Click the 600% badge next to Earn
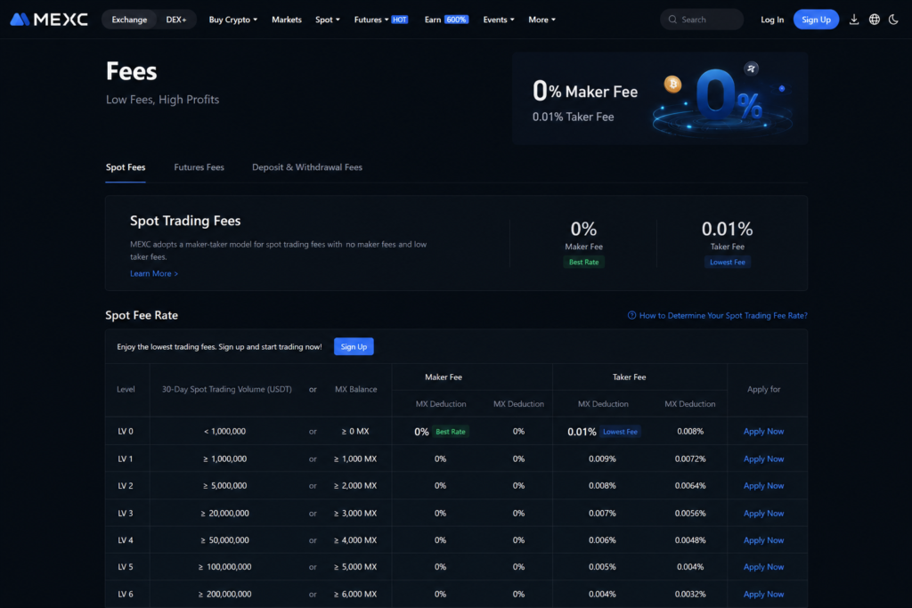 point(456,20)
